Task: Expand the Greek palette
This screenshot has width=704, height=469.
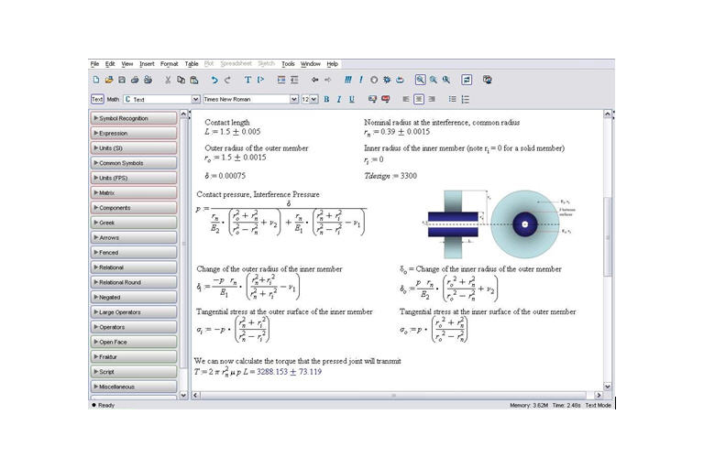Action: point(134,223)
